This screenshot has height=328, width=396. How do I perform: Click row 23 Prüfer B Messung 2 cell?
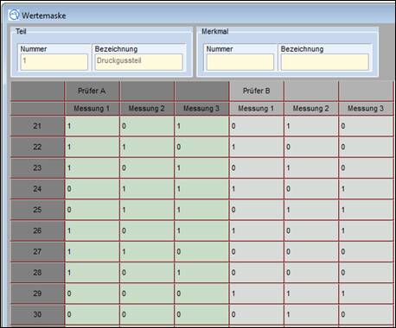[x=311, y=168]
